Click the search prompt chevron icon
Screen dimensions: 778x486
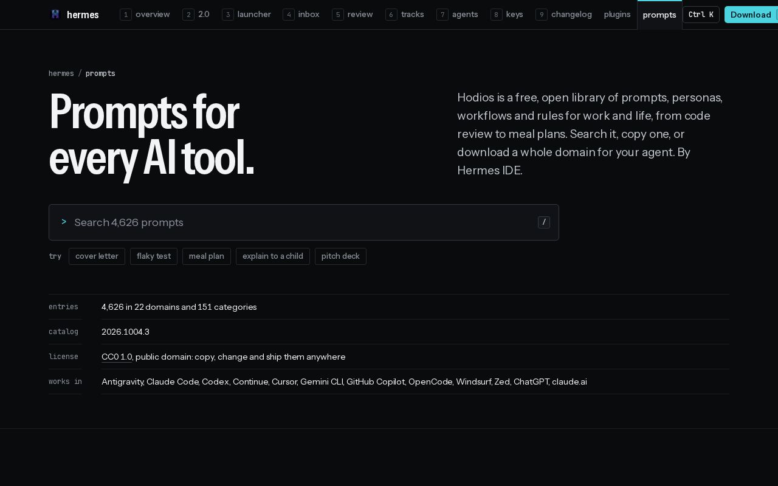click(x=64, y=222)
